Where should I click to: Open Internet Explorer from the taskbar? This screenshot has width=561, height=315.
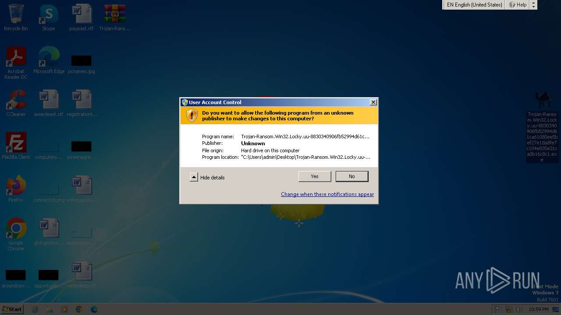pos(35,309)
